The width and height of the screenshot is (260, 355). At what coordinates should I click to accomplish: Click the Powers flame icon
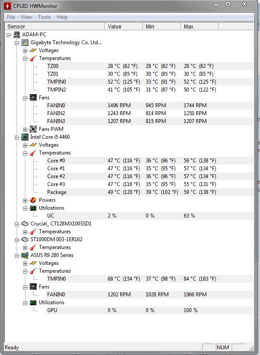click(x=33, y=200)
